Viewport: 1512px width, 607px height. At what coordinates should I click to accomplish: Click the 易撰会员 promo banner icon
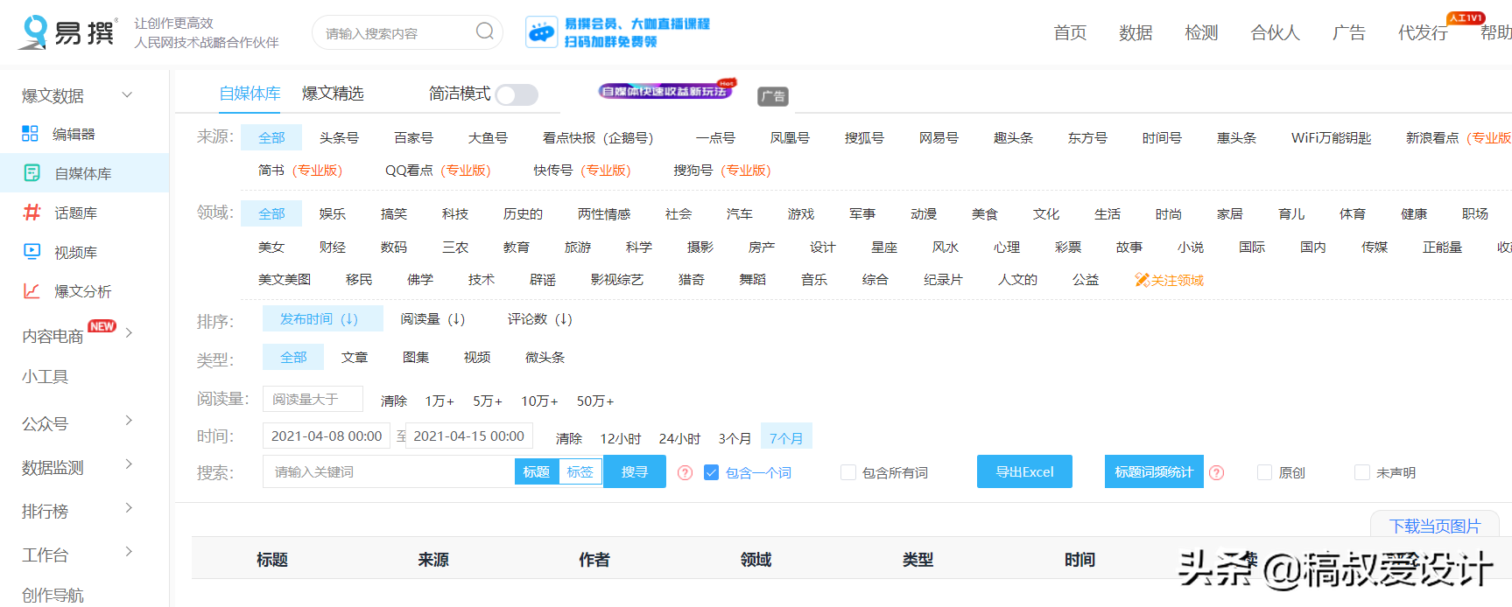tap(541, 32)
